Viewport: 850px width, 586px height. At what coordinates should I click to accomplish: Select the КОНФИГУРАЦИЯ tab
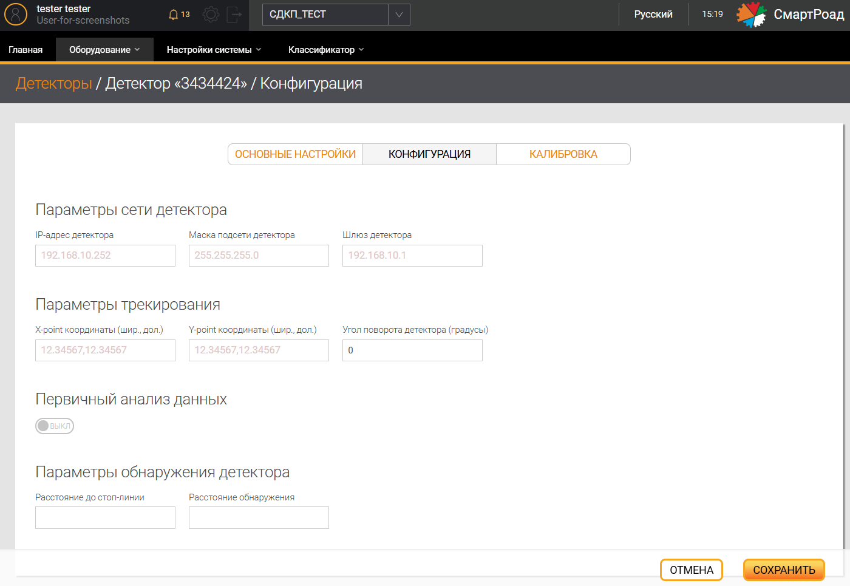tap(429, 154)
